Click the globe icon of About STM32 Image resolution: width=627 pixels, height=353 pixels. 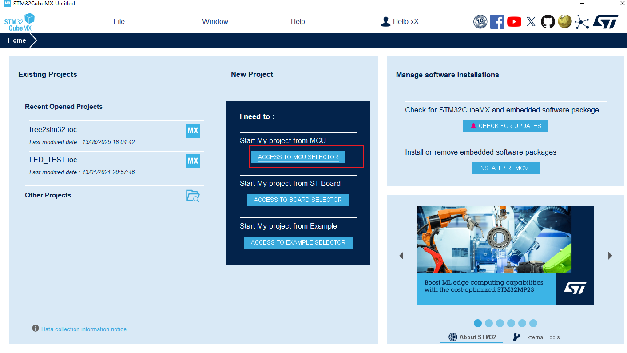452,337
